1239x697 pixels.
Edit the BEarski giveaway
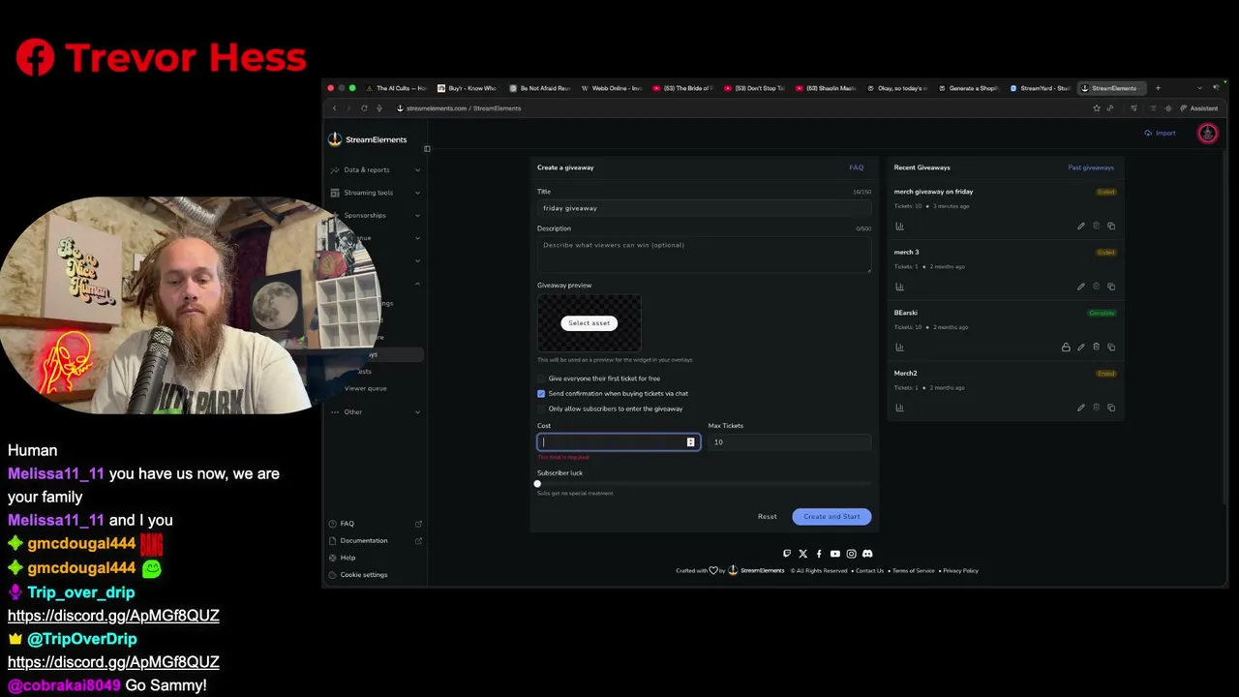point(1081,348)
